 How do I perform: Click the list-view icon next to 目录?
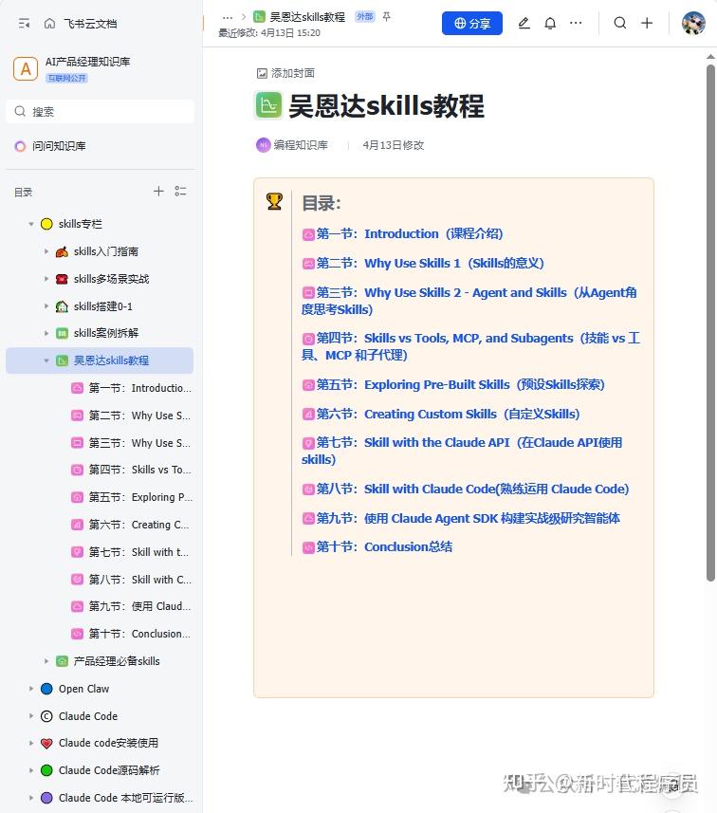(180, 192)
